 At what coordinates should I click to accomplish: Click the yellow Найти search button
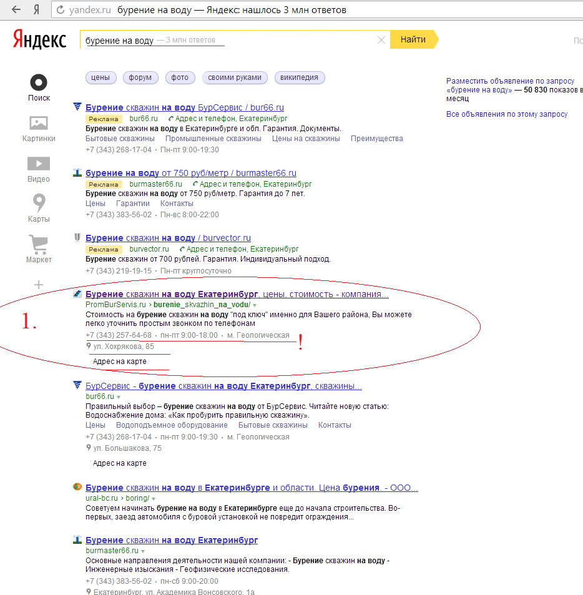414,39
